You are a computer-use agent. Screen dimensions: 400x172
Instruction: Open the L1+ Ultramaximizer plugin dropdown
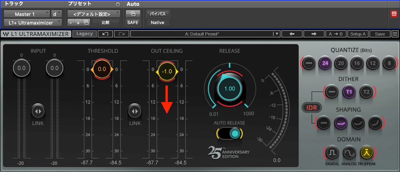(33, 23)
